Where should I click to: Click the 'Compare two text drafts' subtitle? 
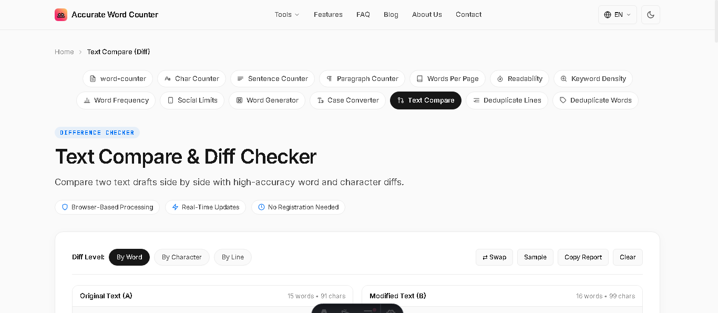(x=229, y=183)
